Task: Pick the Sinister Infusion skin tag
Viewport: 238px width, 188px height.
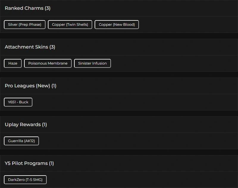Action: [93, 63]
